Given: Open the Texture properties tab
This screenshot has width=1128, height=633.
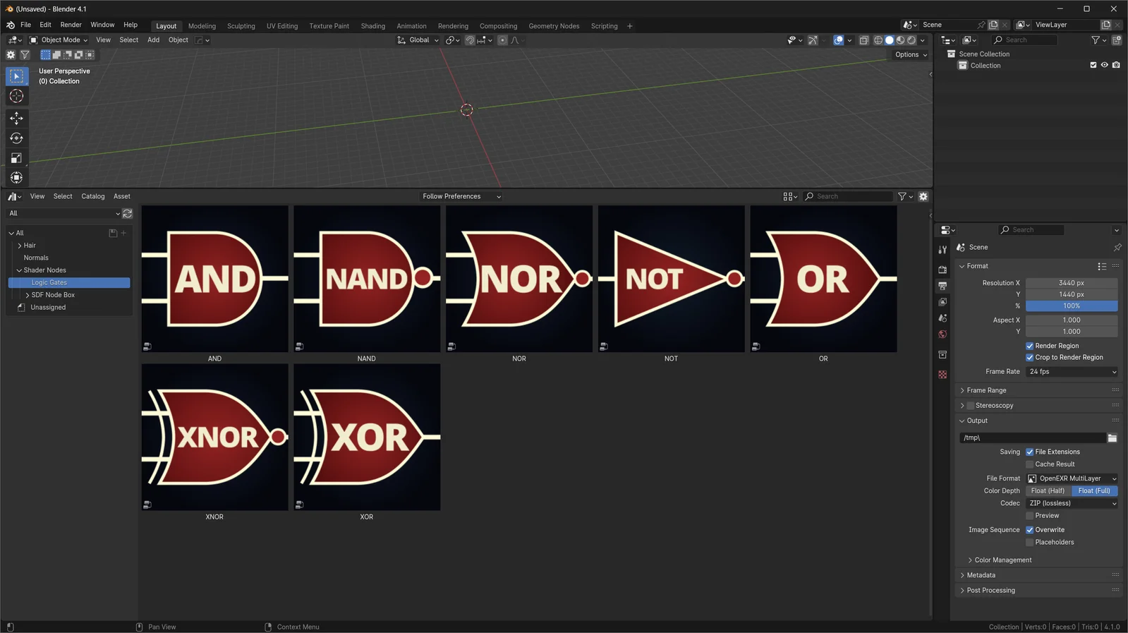Looking at the screenshot, I should click(942, 375).
